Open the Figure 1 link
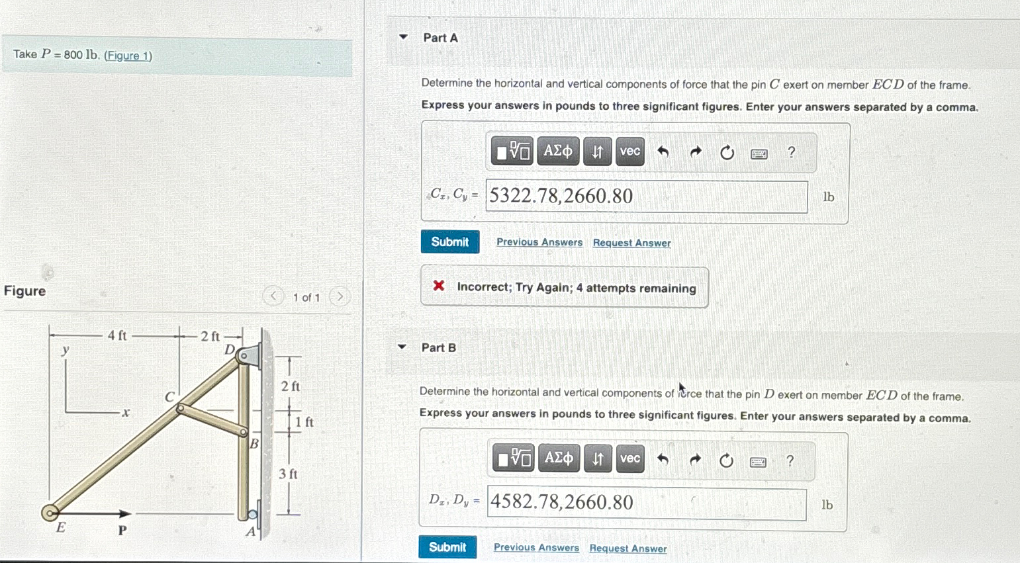Viewport: 1020px width, 563px height. [128, 56]
